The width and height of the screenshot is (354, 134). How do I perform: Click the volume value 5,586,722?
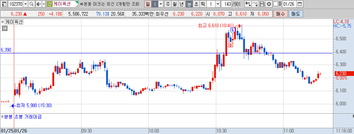click(79, 14)
